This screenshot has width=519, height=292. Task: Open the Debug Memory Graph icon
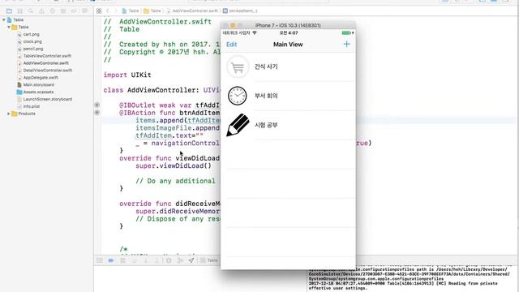(180, 260)
